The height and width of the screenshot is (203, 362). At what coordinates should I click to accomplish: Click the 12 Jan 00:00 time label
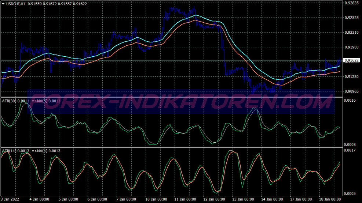pyautogui.click(x=214, y=199)
